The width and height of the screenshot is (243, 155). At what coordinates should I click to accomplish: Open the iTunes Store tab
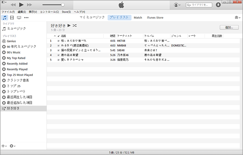click(x=155, y=18)
